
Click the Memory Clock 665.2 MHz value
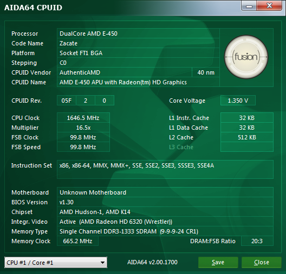pyautogui.click(x=77, y=241)
